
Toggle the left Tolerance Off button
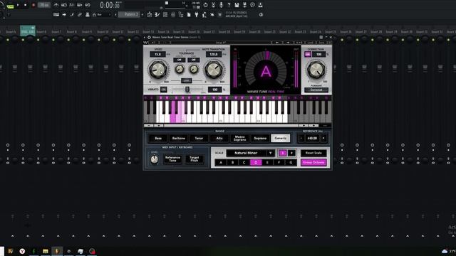click(x=179, y=60)
